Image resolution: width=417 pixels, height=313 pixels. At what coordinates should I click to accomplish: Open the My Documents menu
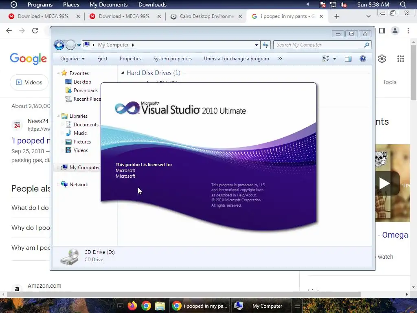tap(108, 4)
